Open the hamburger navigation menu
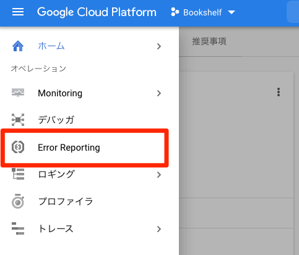This screenshot has width=299, height=255. click(18, 12)
